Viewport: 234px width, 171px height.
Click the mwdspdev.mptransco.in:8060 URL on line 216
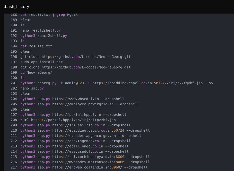coord(88,162)
